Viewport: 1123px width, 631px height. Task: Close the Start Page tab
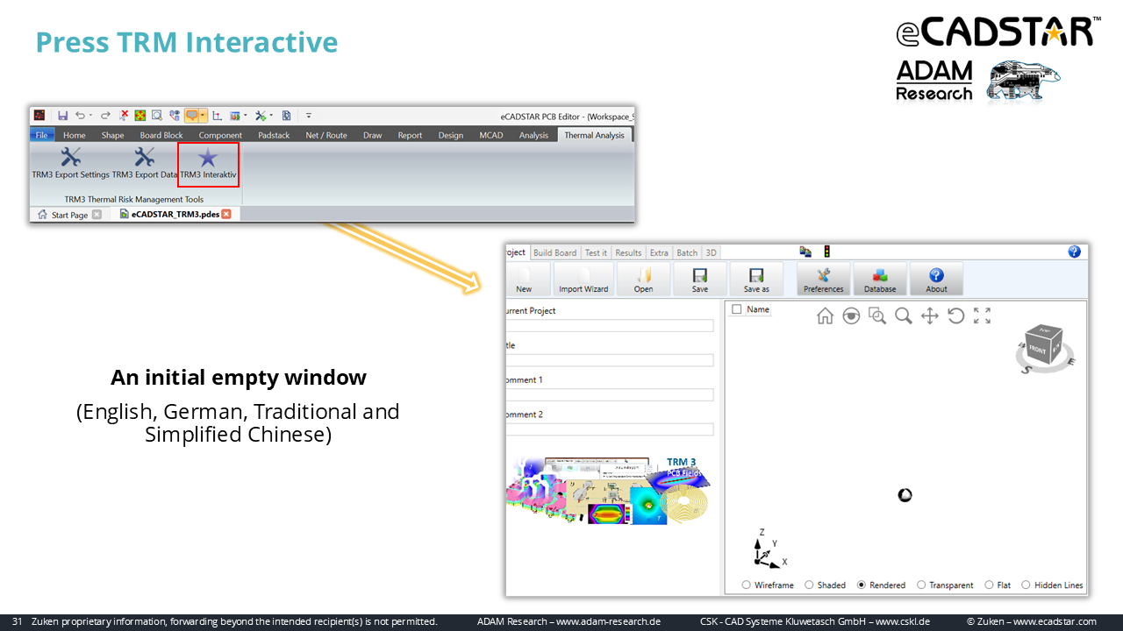(x=97, y=215)
